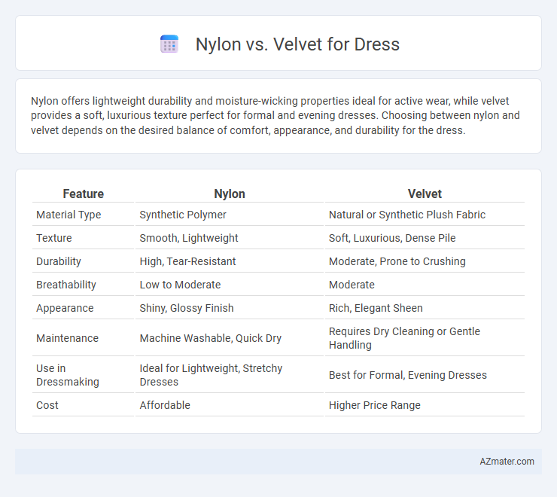This screenshot has width=557, height=497.
Task: Click 'Natural or Synthetic Plush Fabric' cell
Action: click(x=407, y=215)
